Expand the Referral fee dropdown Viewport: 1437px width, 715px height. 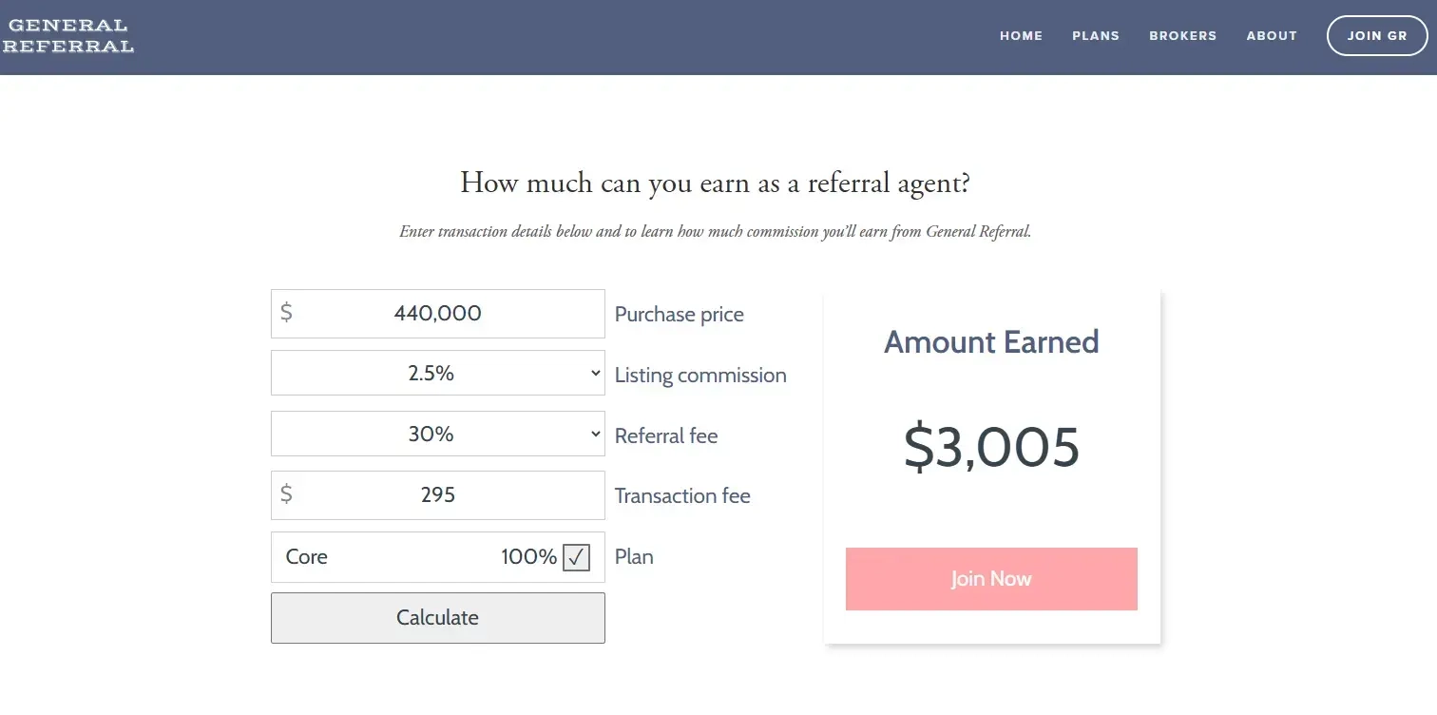pyautogui.click(x=437, y=435)
